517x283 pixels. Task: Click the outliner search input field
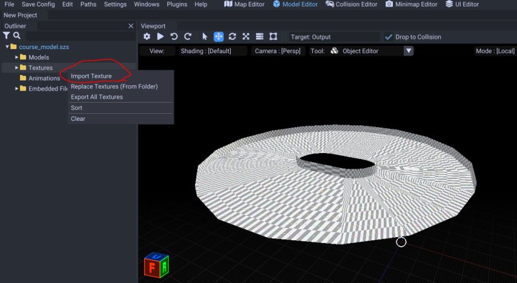(80, 36)
